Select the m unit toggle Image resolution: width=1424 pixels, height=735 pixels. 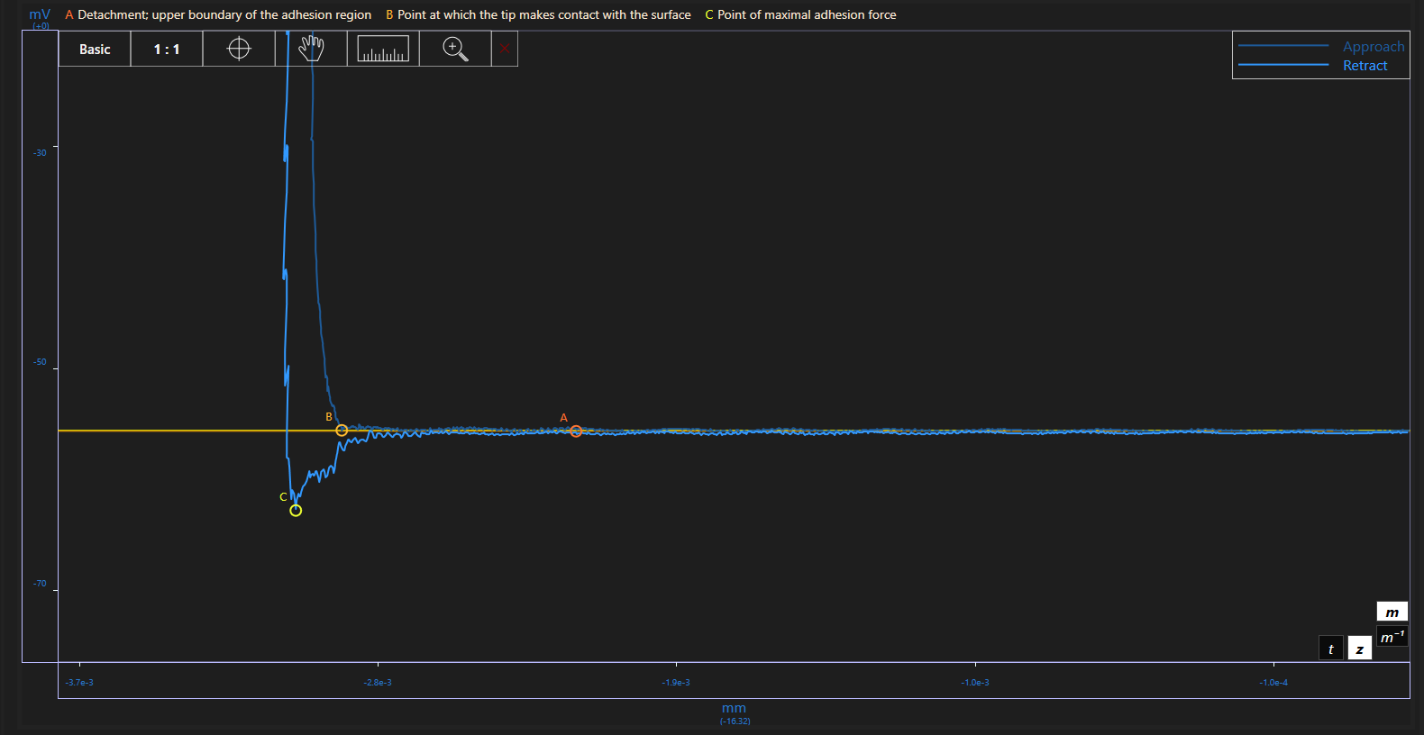tap(1392, 612)
